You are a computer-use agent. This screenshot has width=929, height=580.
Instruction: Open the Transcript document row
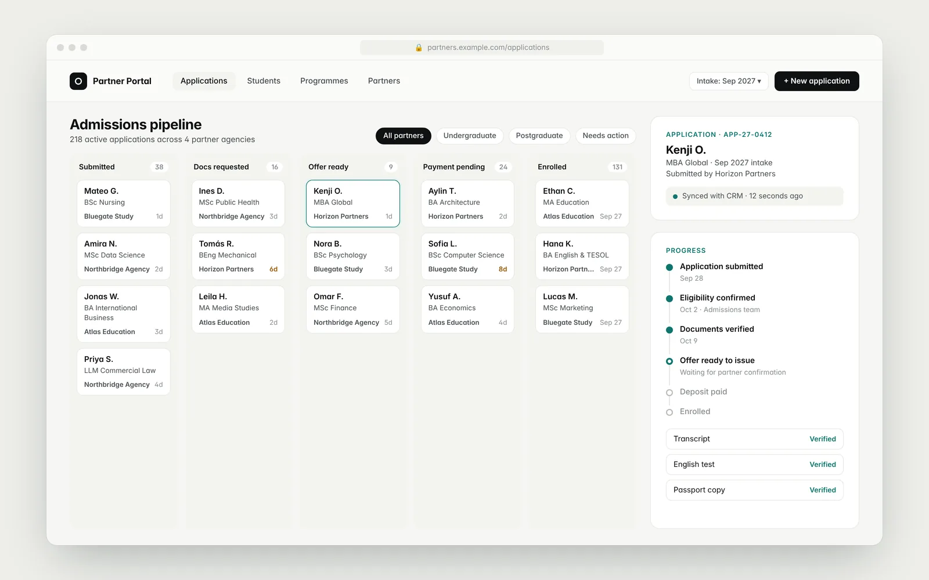click(x=755, y=439)
